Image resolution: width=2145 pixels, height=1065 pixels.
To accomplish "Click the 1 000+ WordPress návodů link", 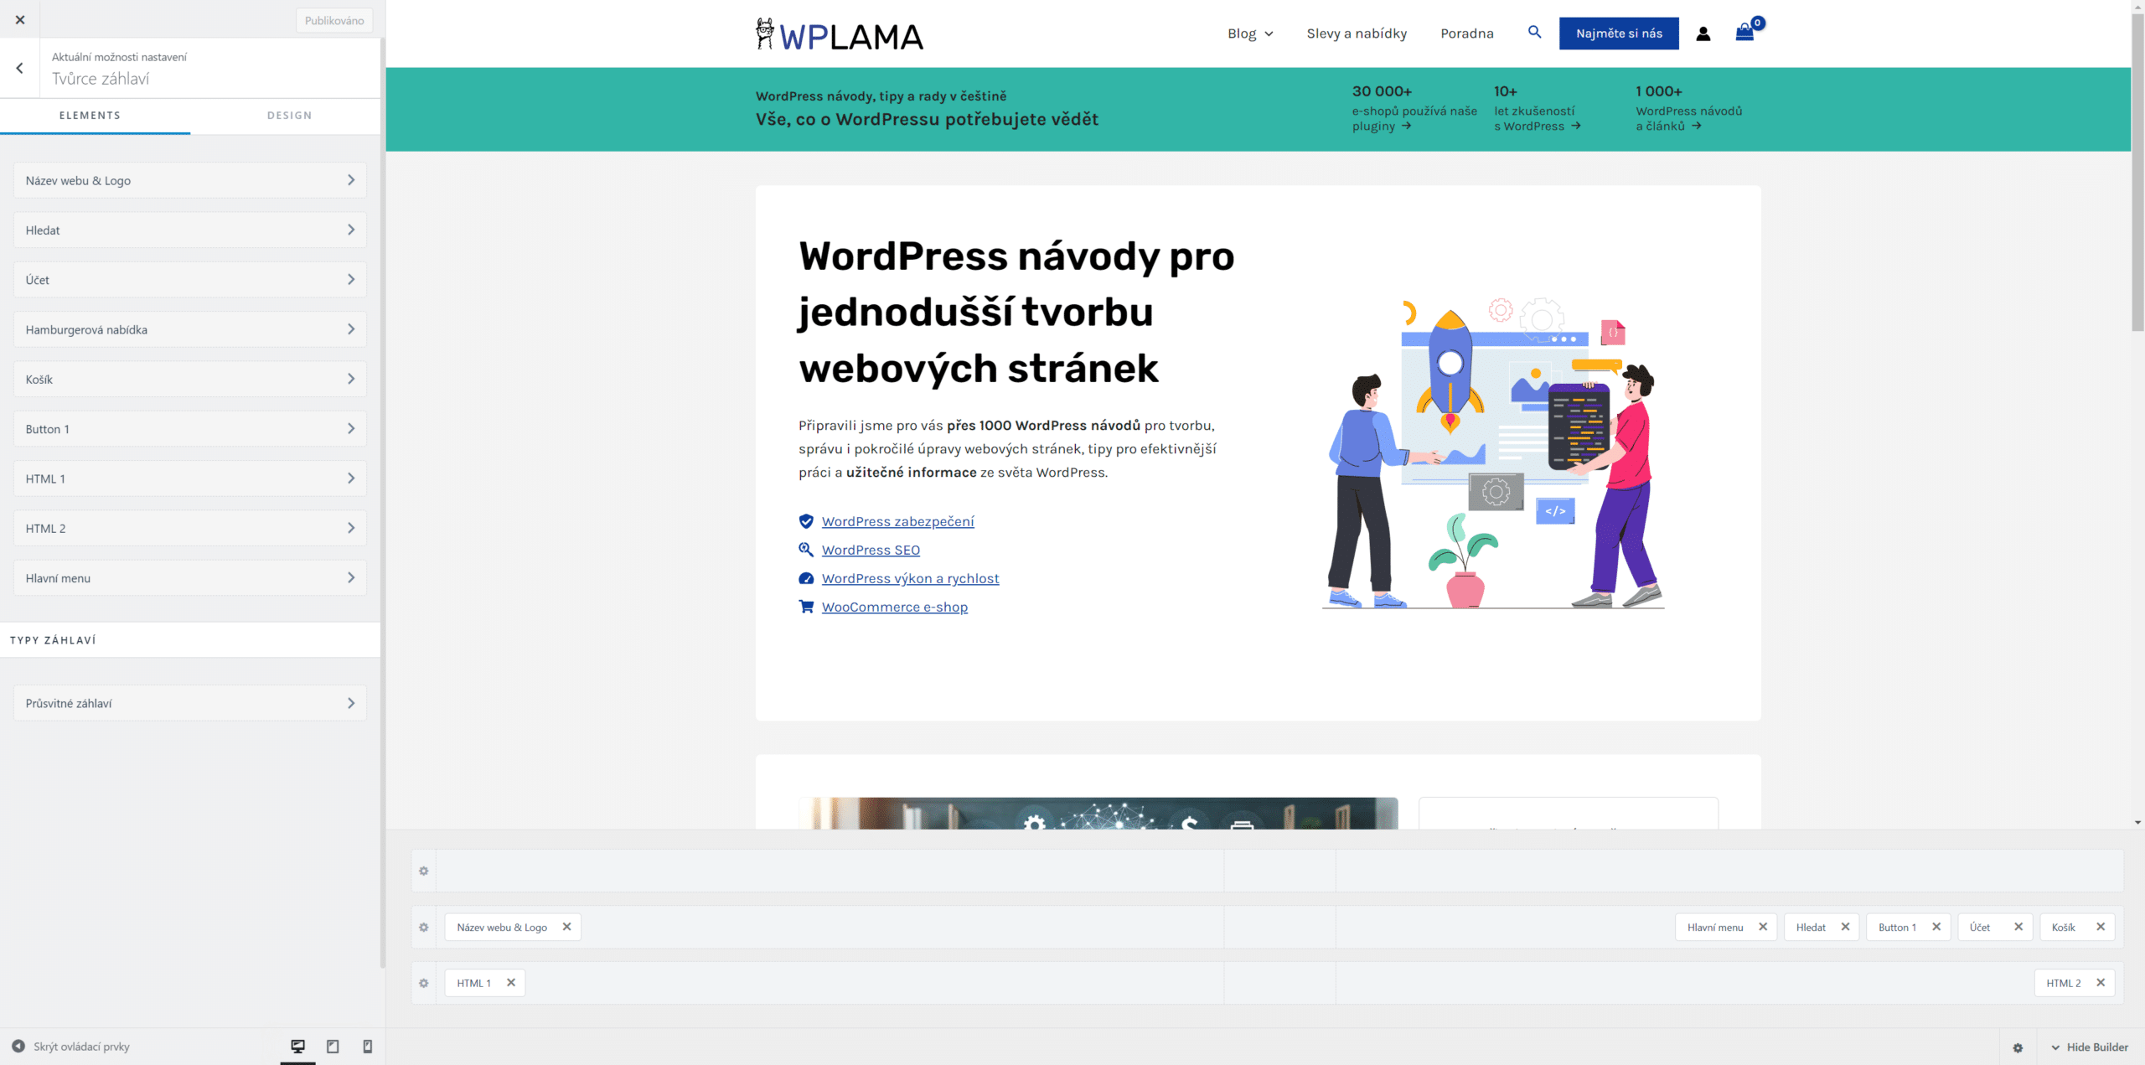I will [x=1688, y=109].
